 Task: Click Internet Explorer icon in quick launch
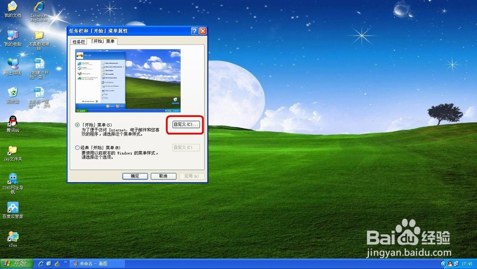point(41,264)
